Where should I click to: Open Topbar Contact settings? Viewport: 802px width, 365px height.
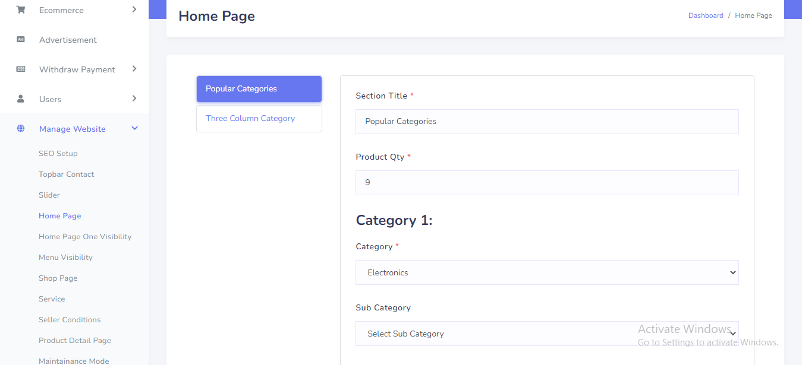[67, 174]
